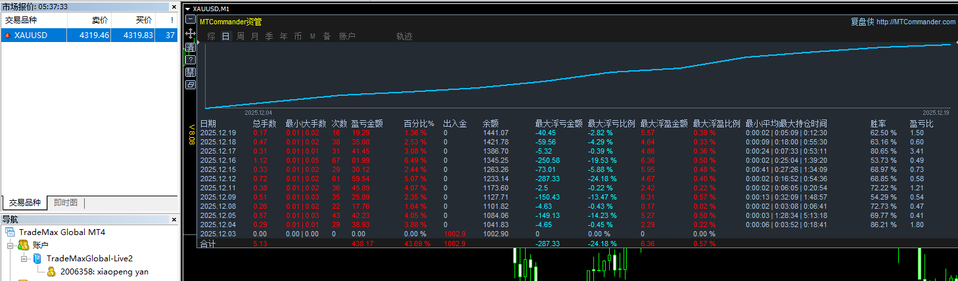This screenshot has height=281, width=958.
Task: Click the TradeMax Global MT4 navigator icon
Action: (x=11, y=232)
